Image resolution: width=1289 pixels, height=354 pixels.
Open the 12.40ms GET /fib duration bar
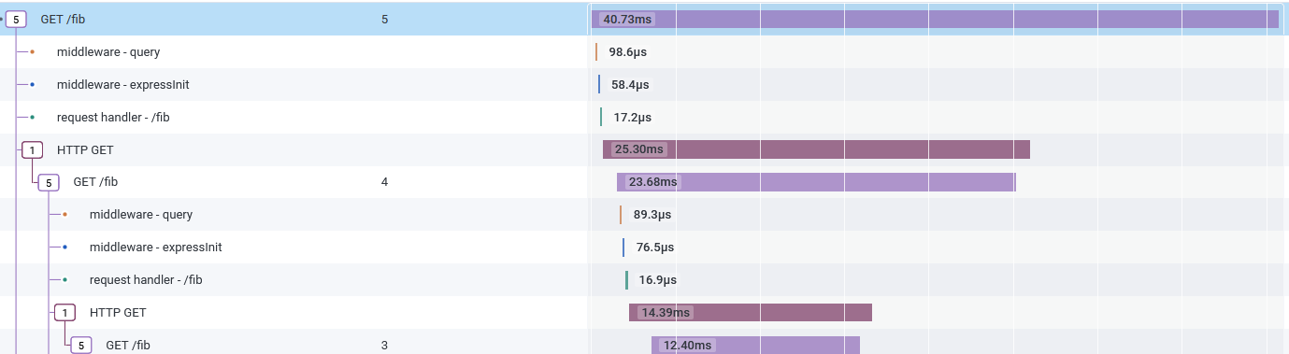point(755,346)
